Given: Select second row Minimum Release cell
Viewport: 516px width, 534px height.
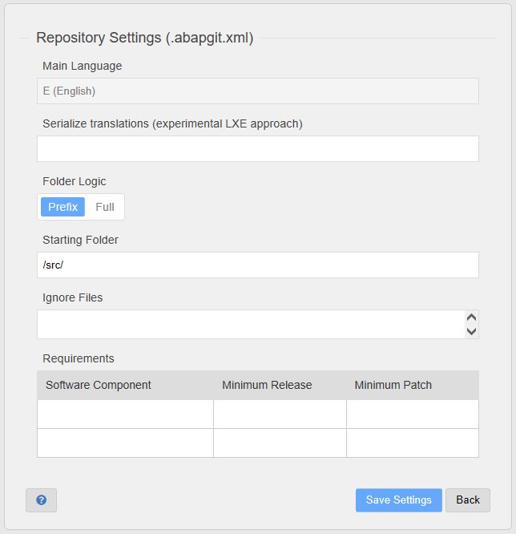Looking at the screenshot, I should pyautogui.click(x=280, y=443).
